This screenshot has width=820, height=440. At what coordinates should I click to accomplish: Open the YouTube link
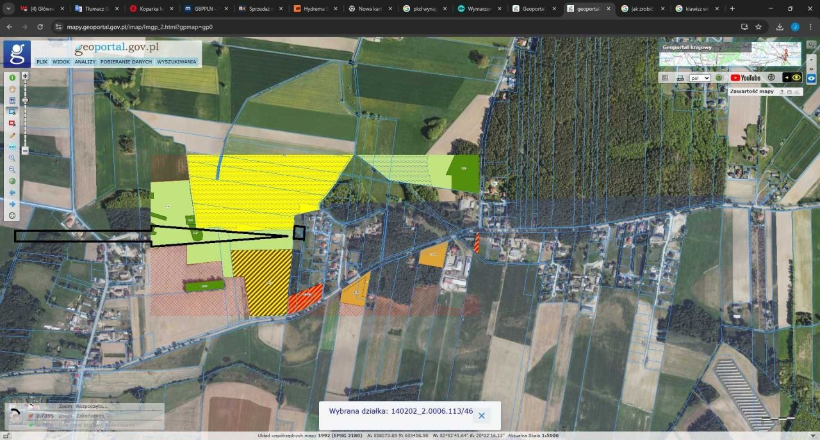tap(746, 78)
